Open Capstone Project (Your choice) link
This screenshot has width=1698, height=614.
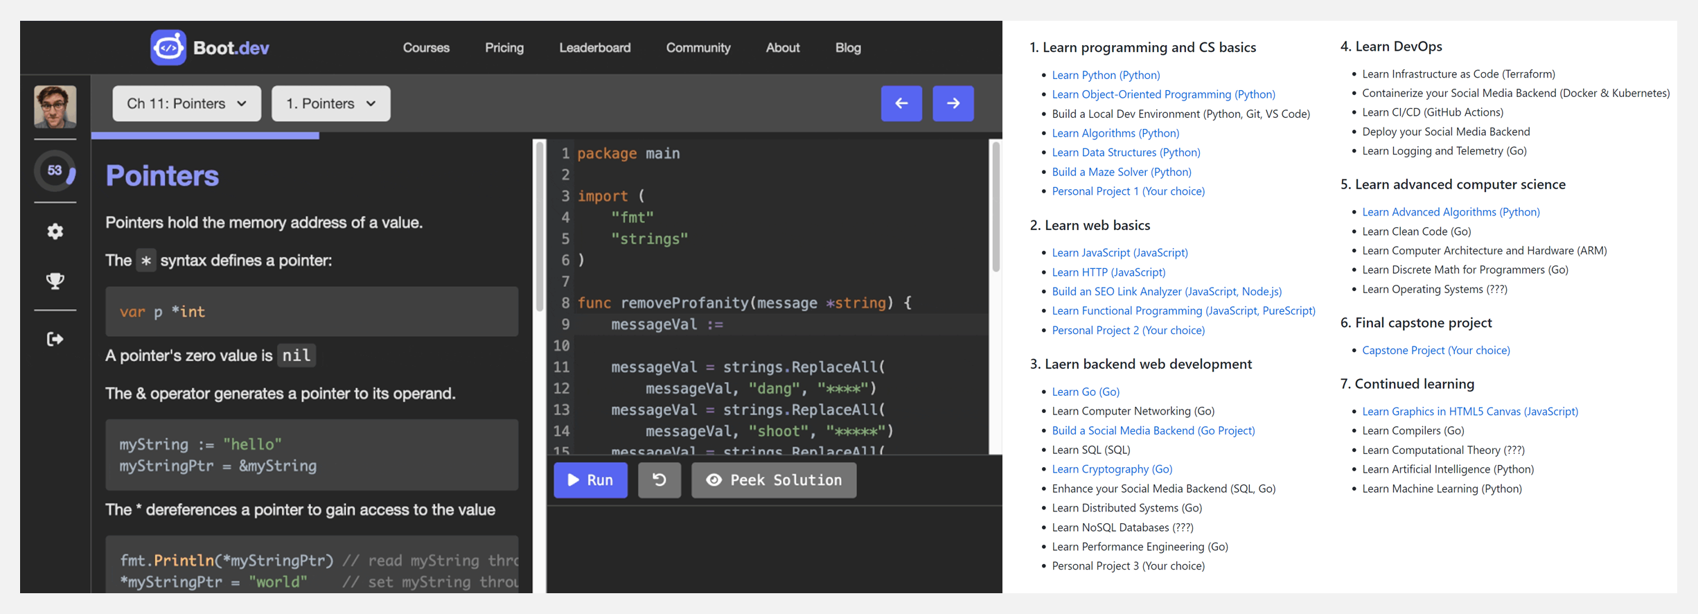(x=1435, y=351)
